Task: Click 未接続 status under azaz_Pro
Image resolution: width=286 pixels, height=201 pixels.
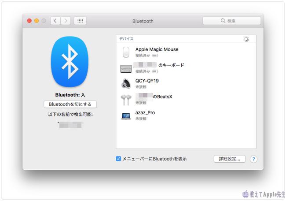Action: pos(141,119)
